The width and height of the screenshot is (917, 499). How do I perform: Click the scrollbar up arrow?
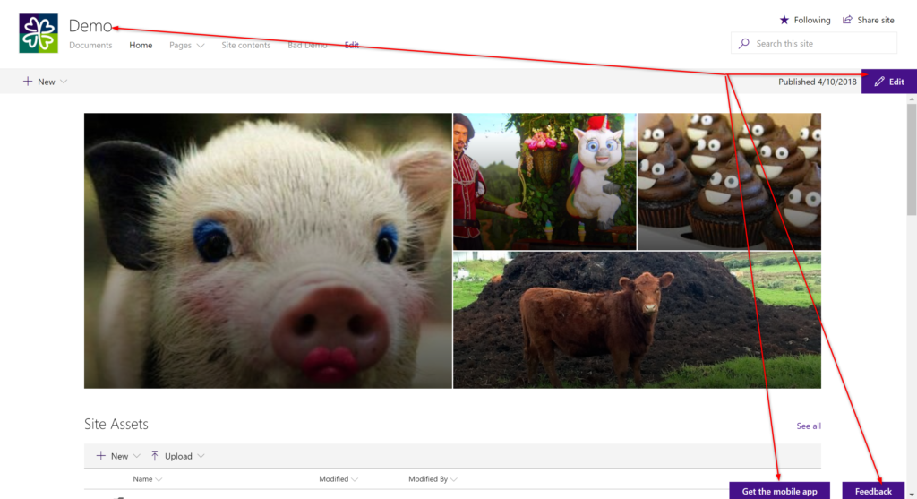click(x=912, y=99)
